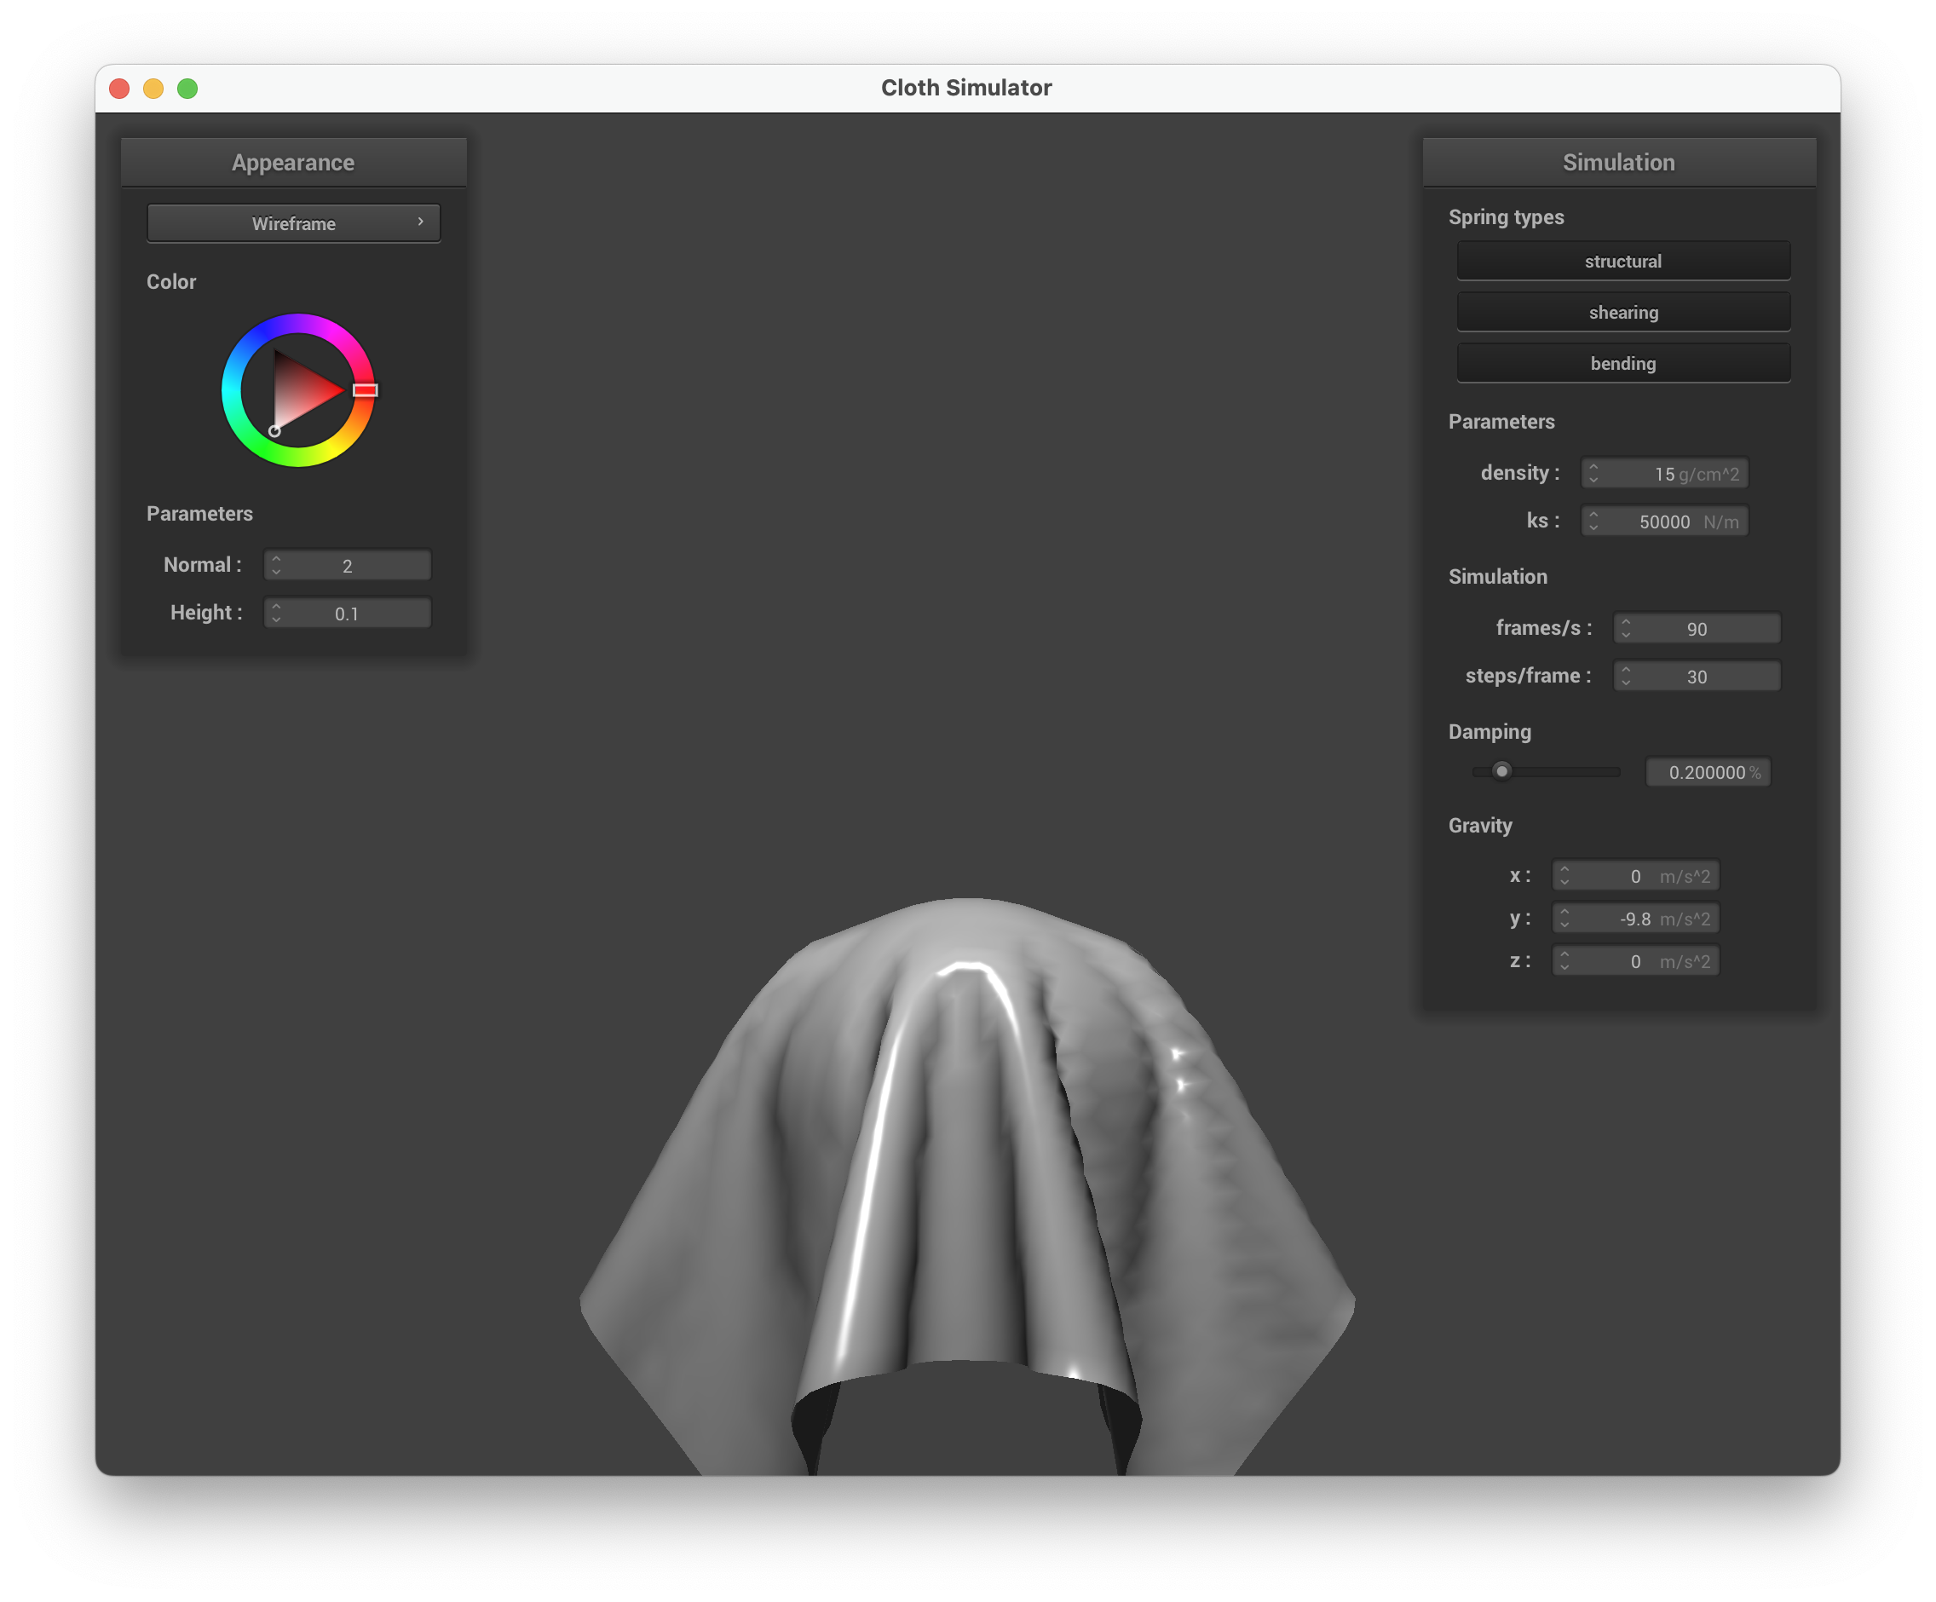Click the ks value input field
This screenshot has height=1602, width=1936.
click(1665, 522)
